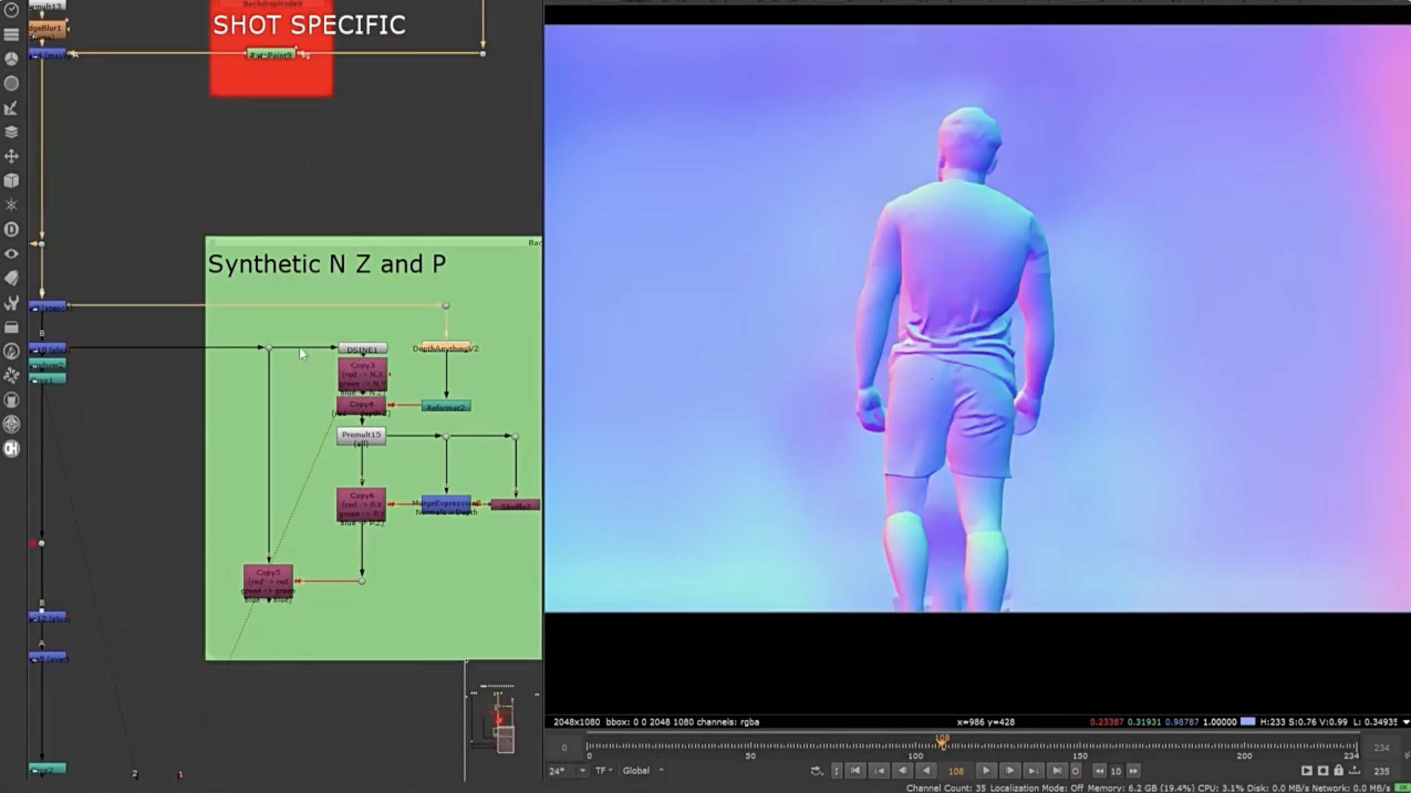Open the Time nodes menu icon

11,10
